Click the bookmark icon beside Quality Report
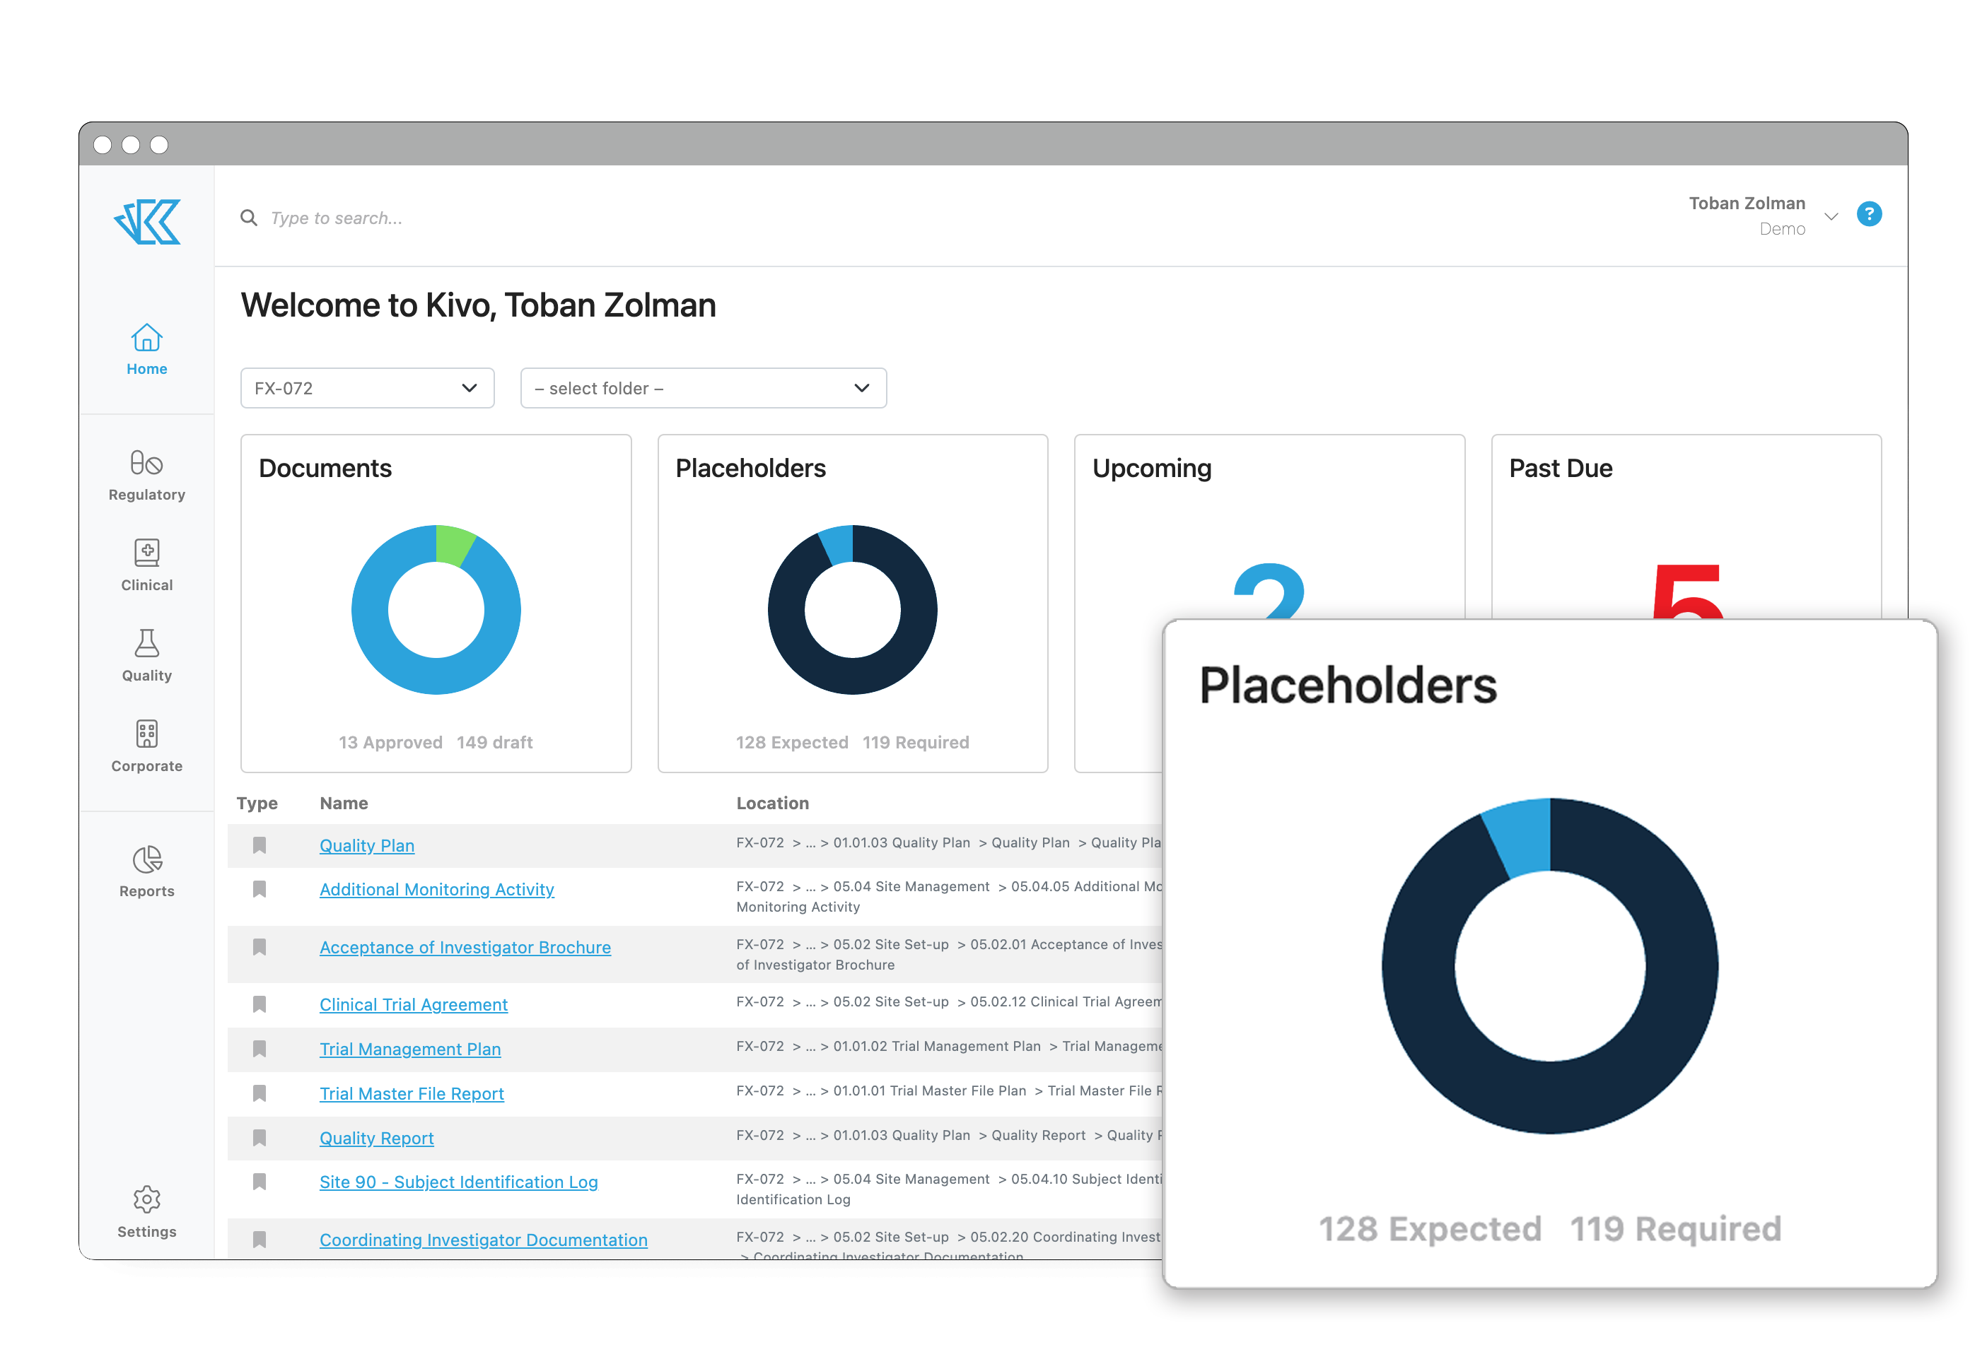 point(260,1134)
